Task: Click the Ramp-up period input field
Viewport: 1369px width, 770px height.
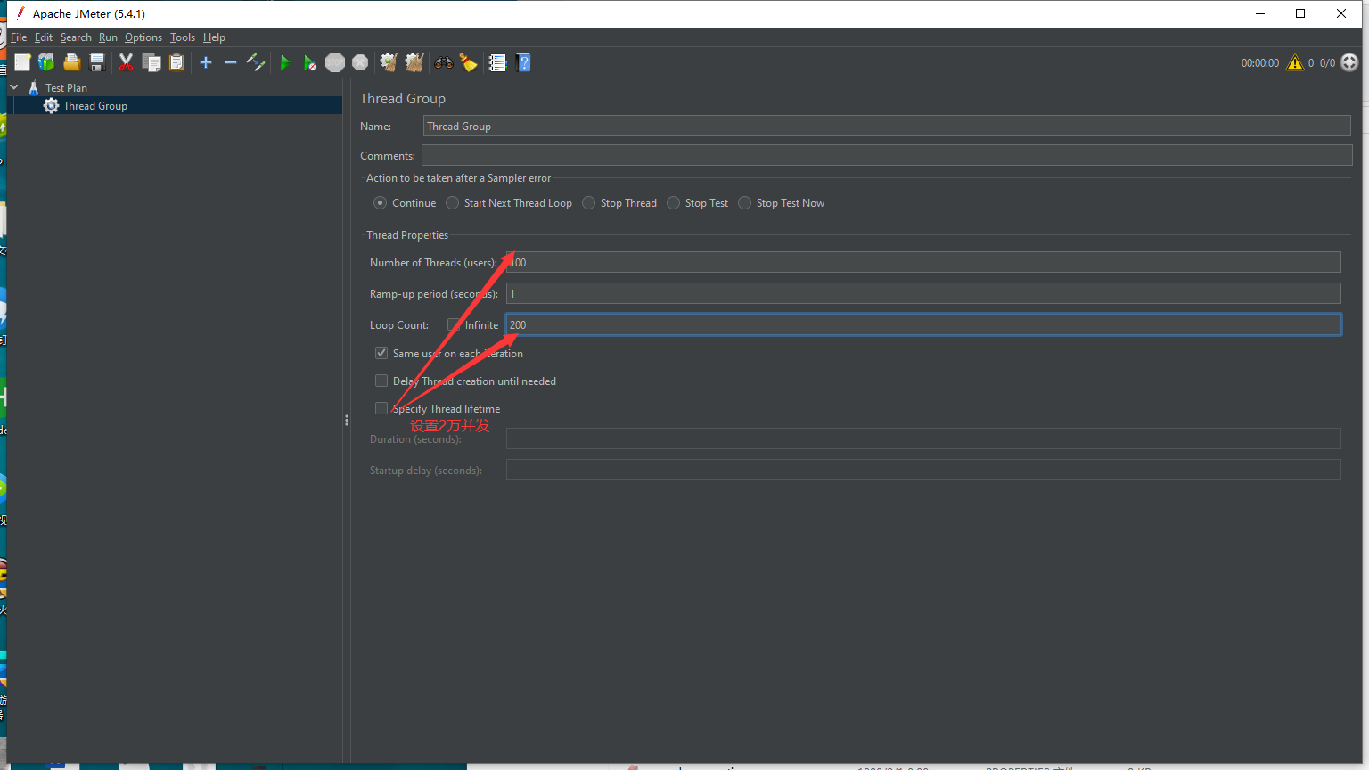Action: pos(922,294)
